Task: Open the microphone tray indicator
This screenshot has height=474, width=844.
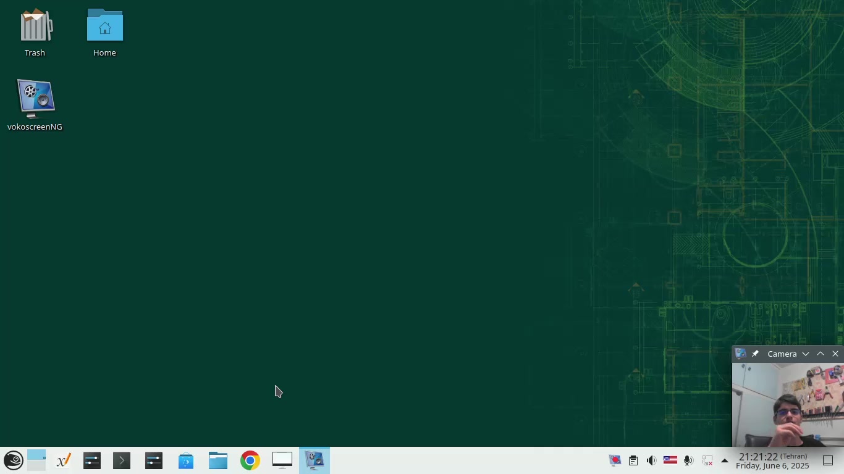Action: coord(688,460)
